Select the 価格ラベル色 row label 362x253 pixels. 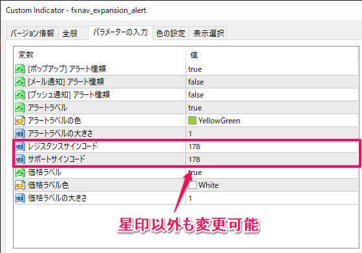coord(48,185)
